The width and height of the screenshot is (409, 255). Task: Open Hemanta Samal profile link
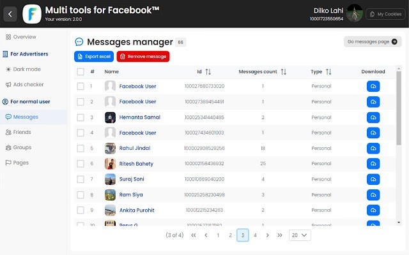[140, 117]
